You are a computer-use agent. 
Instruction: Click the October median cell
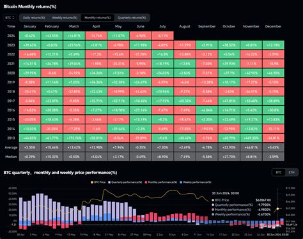pyautogui.click(x=229, y=157)
